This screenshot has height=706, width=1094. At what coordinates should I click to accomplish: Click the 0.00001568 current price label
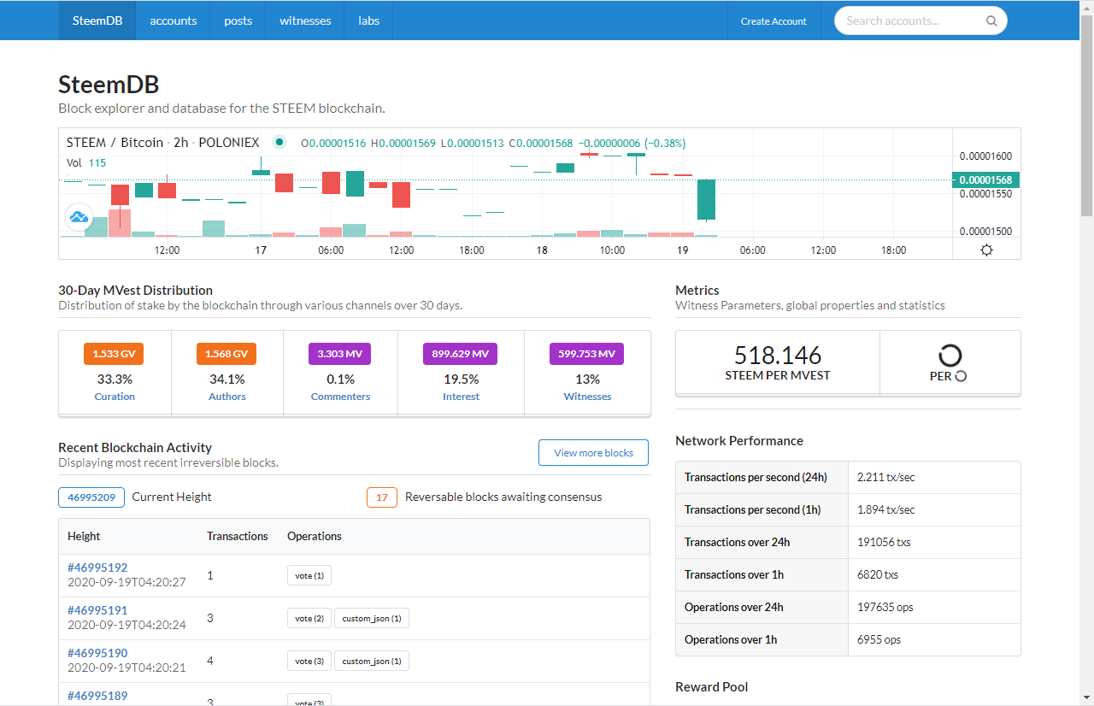point(985,180)
